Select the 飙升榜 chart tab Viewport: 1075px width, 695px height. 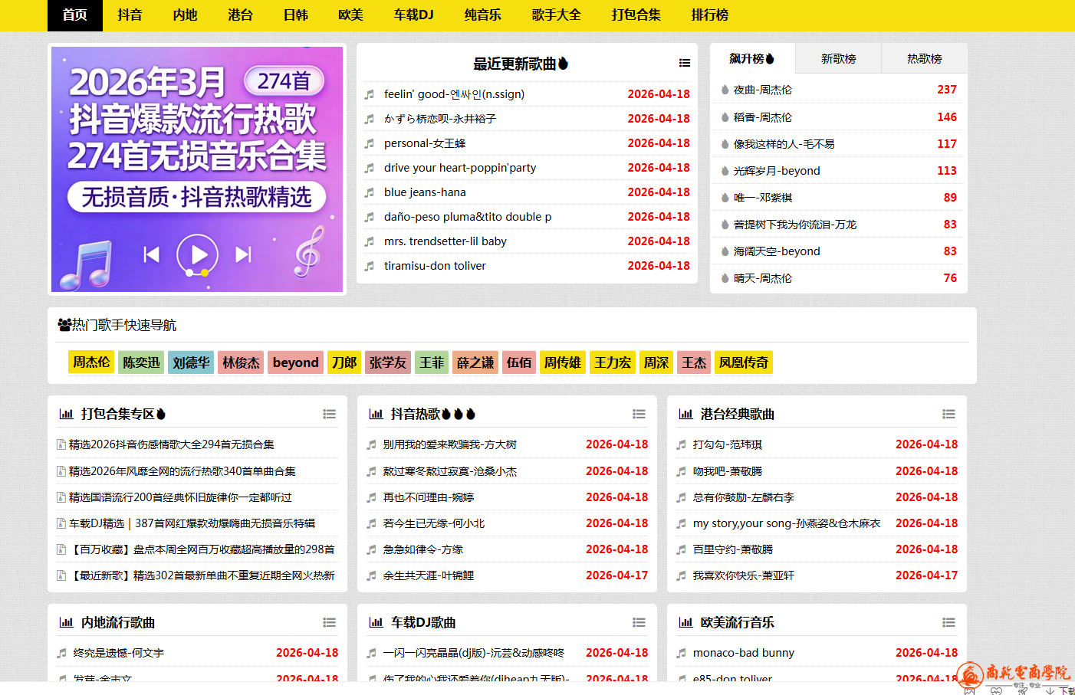click(x=751, y=59)
